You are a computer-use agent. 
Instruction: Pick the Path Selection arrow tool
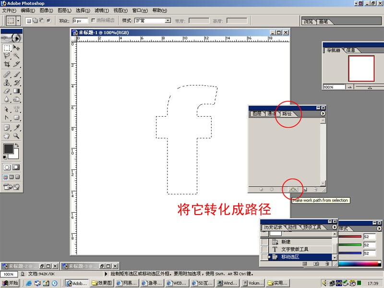tap(7, 109)
